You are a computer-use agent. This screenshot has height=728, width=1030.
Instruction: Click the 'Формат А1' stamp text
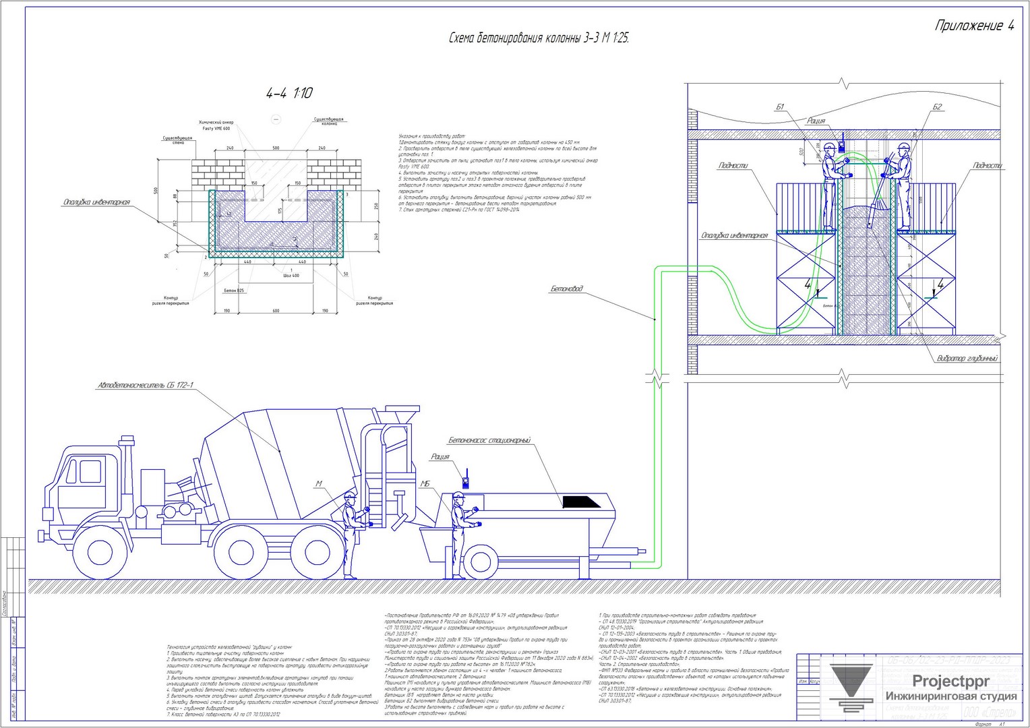click(x=990, y=724)
